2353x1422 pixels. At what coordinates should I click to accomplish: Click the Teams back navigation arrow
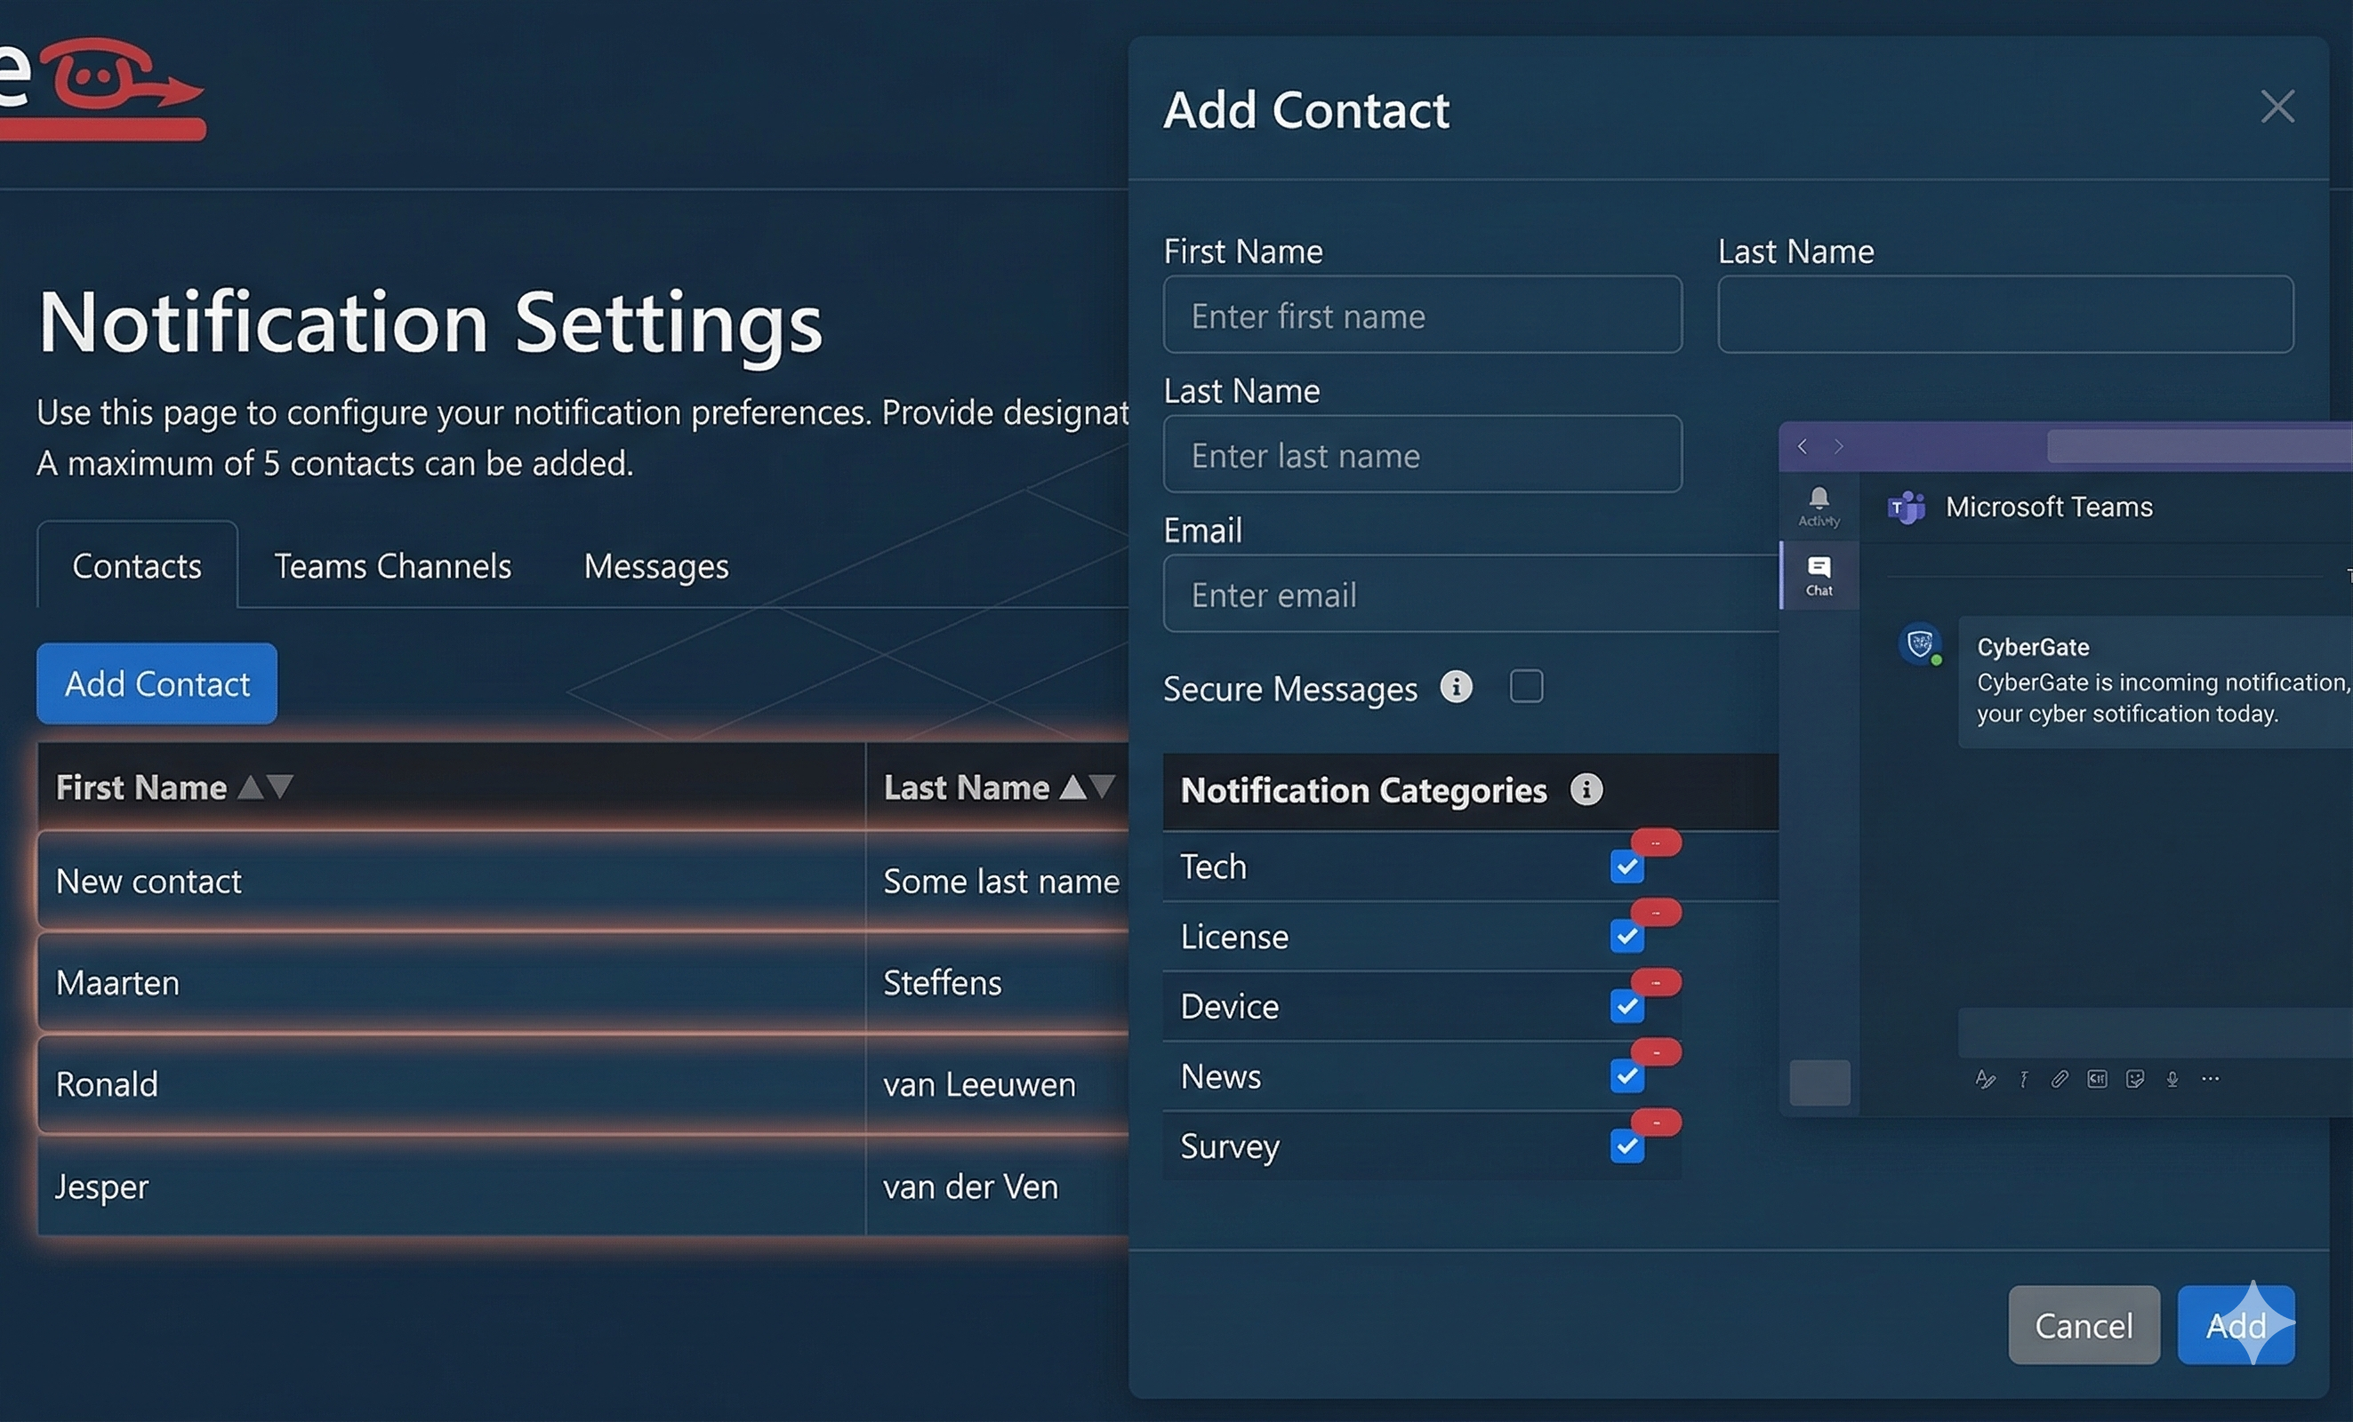1802,447
